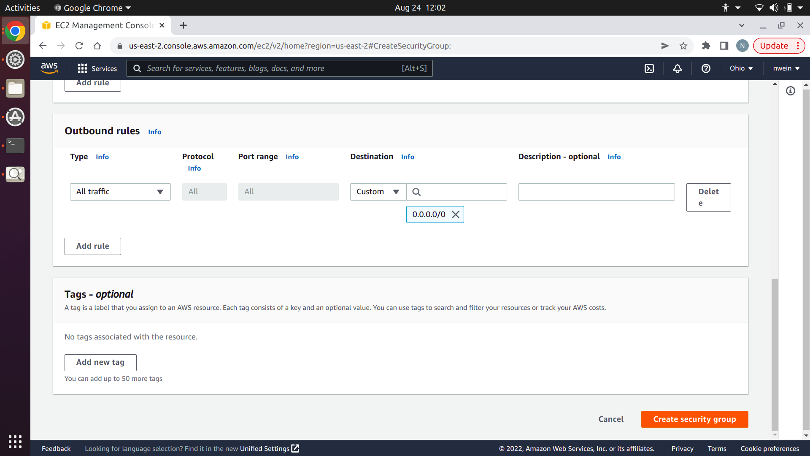Open the Ohio region selector
Screen dimensions: 810x456
[x=741, y=68]
